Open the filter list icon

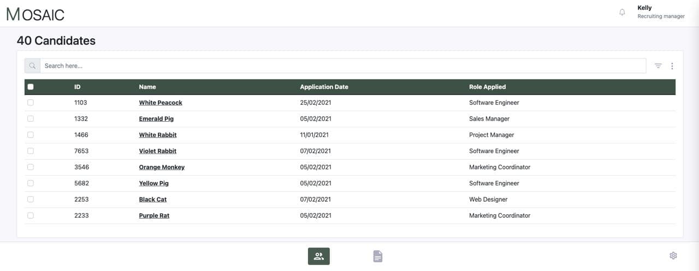pyautogui.click(x=658, y=66)
